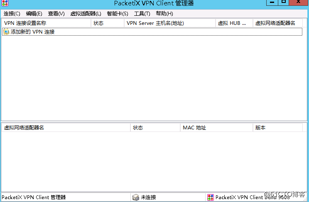The width and height of the screenshot is (309, 202).
Task: Open the 编辑(E) menu
Action: (34, 14)
